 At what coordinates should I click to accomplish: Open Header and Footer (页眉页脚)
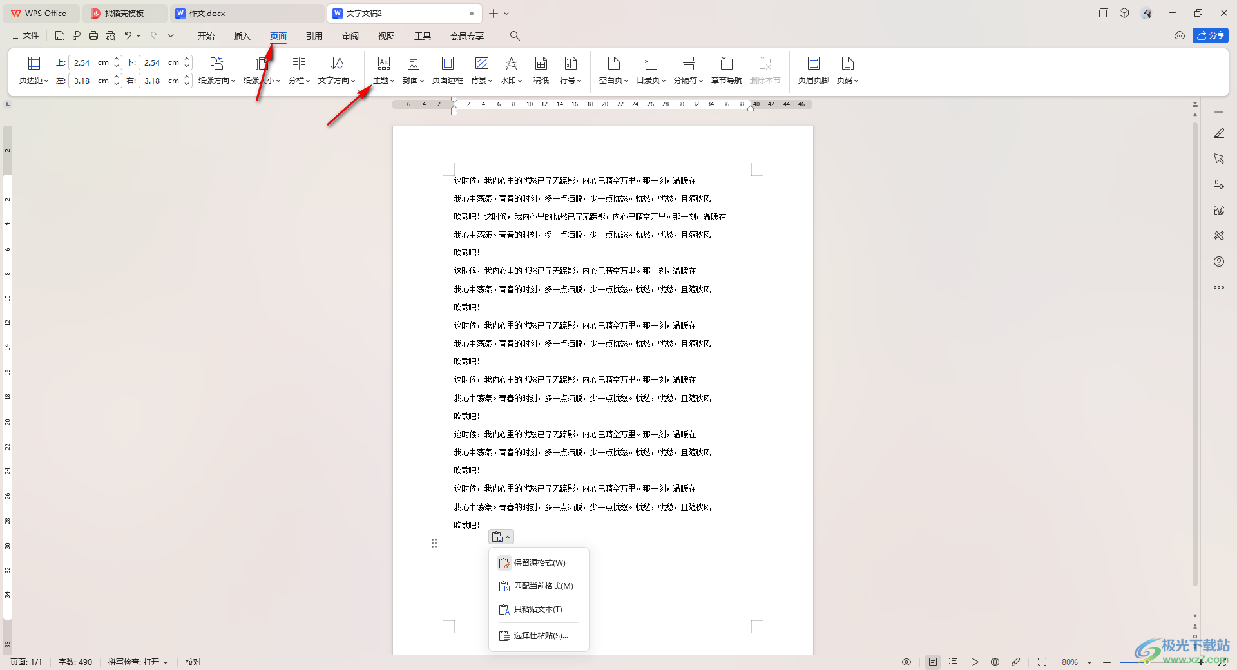(814, 70)
